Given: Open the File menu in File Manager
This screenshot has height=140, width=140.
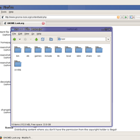Looking at the screenshot, I should click(14, 34).
